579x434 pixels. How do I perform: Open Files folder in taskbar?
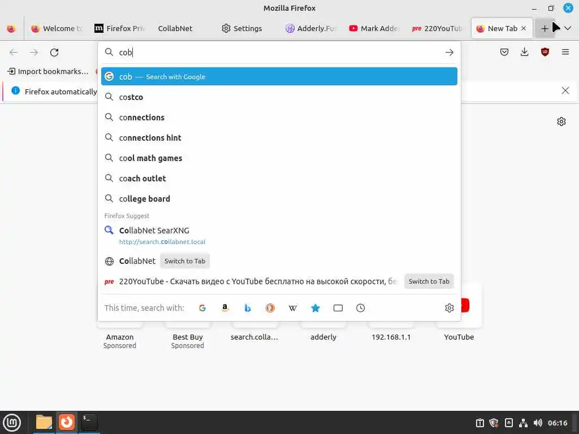(44, 422)
